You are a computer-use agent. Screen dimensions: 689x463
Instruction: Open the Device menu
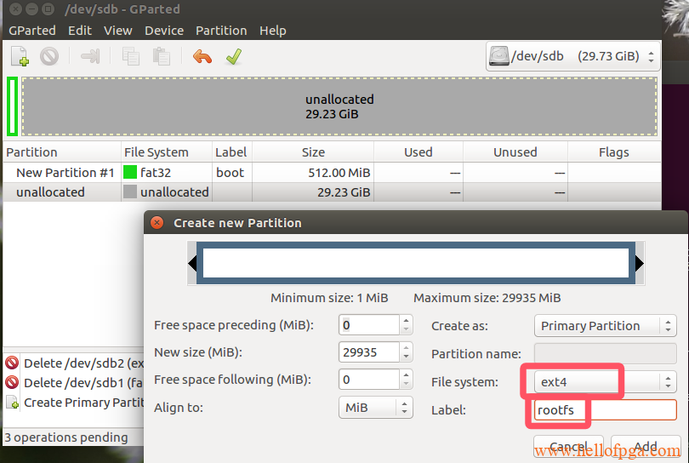tap(164, 31)
